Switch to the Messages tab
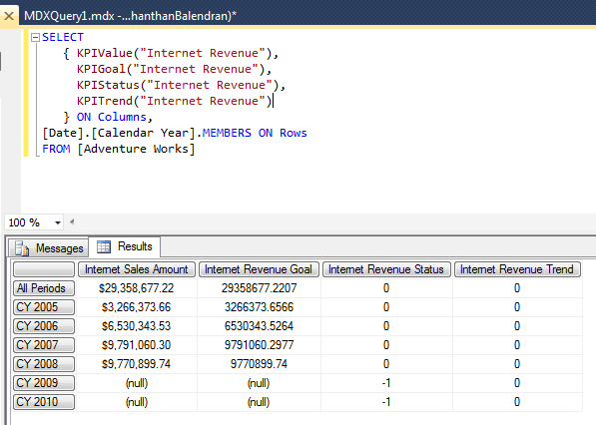Viewport: 596px width, 425px height. [x=49, y=248]
